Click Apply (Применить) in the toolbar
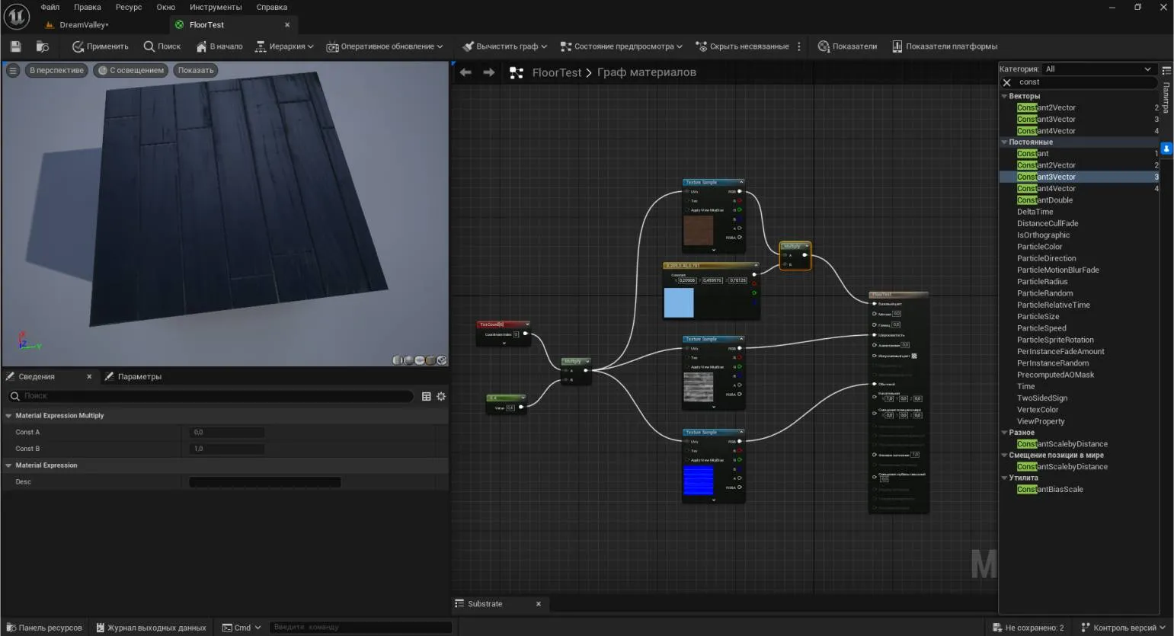This screenshot has width=1174, height=636. pos(100,46)
